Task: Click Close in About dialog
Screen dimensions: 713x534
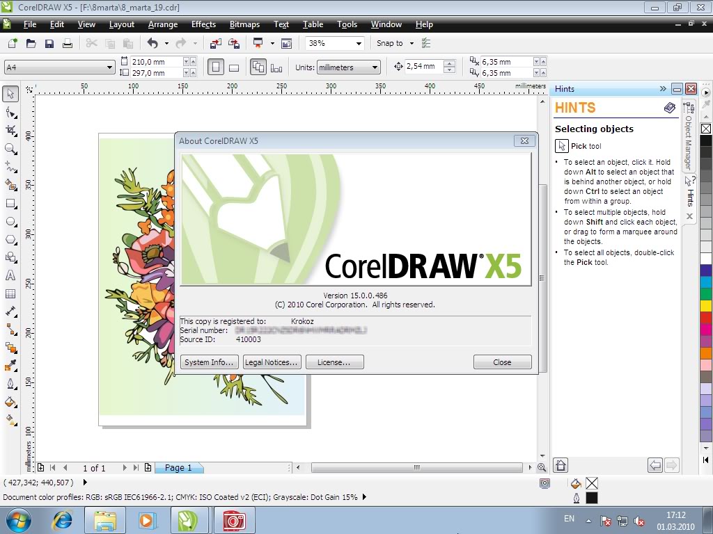Action: click(x=502, y=362)
